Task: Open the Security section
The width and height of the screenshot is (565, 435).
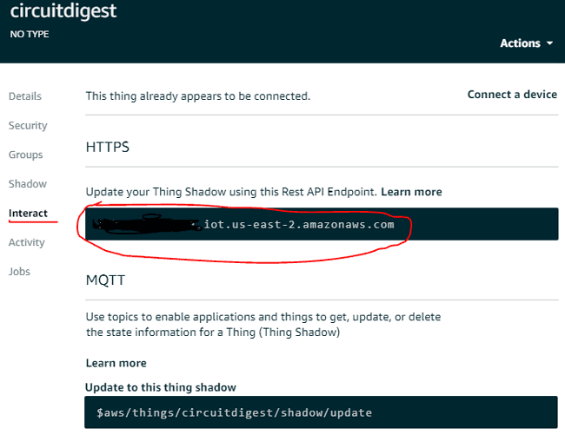Action: click(28, 126)
